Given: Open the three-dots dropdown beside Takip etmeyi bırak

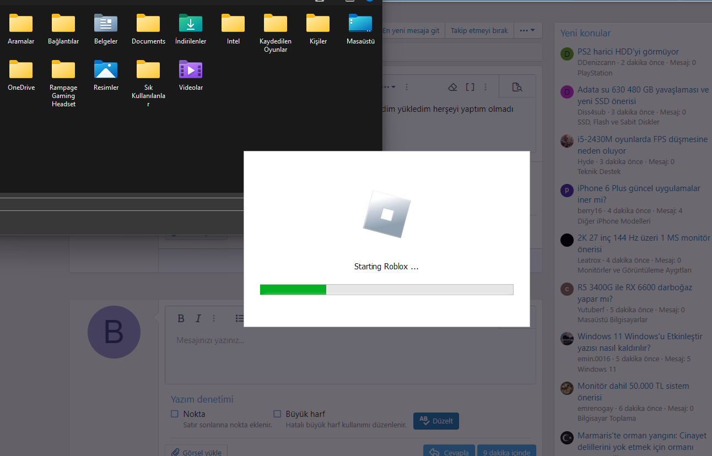Looking at the screenshot, I should click(x=527, y=30).
